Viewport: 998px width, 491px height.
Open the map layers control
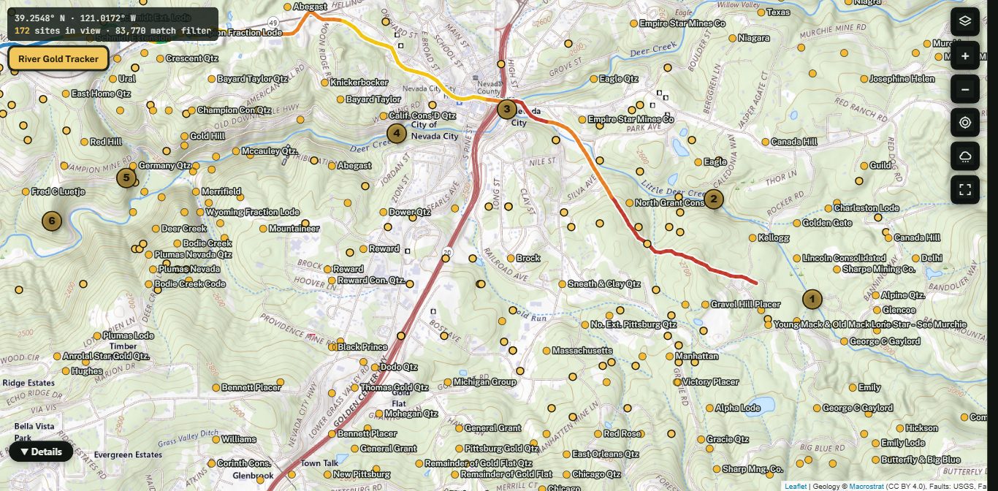coord(965,20)
